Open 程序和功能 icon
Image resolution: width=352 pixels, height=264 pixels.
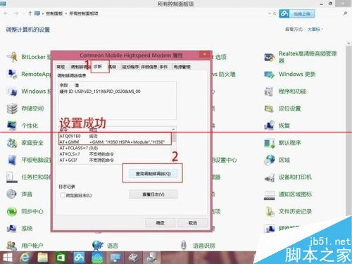click(x=269, y=92)
